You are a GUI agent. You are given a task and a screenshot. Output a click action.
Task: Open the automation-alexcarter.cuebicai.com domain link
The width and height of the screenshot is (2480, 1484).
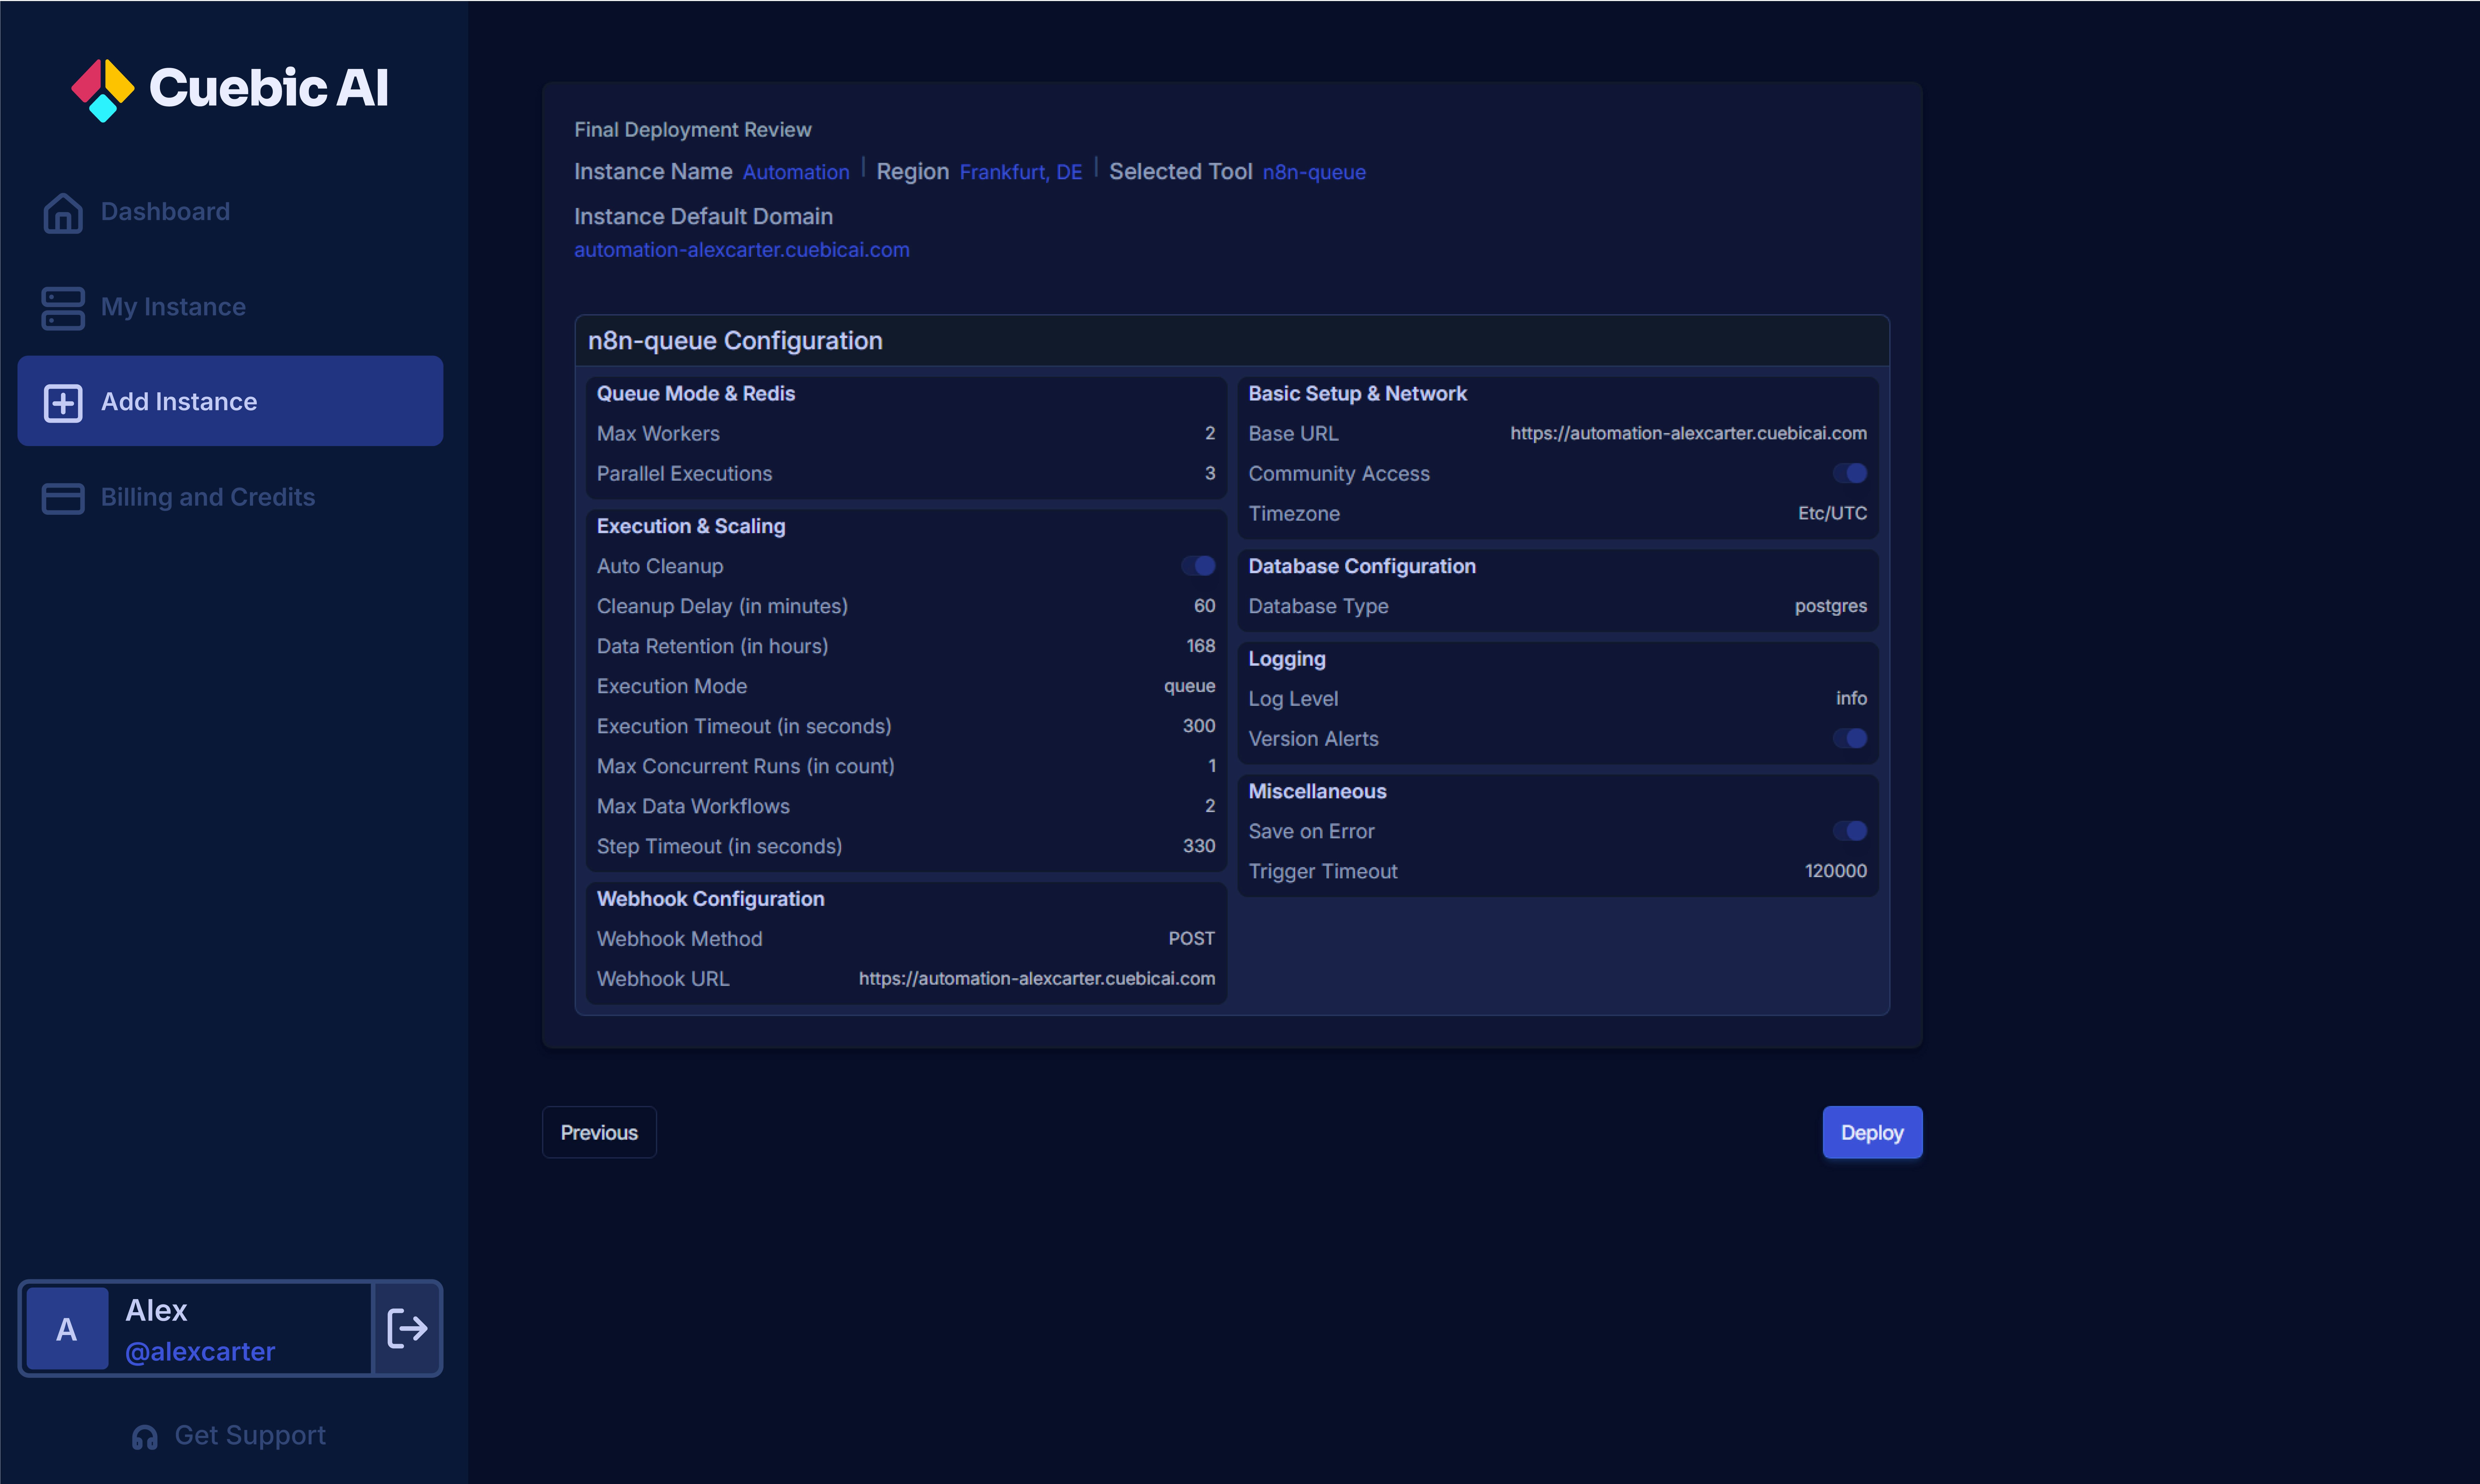pos(742,250)
